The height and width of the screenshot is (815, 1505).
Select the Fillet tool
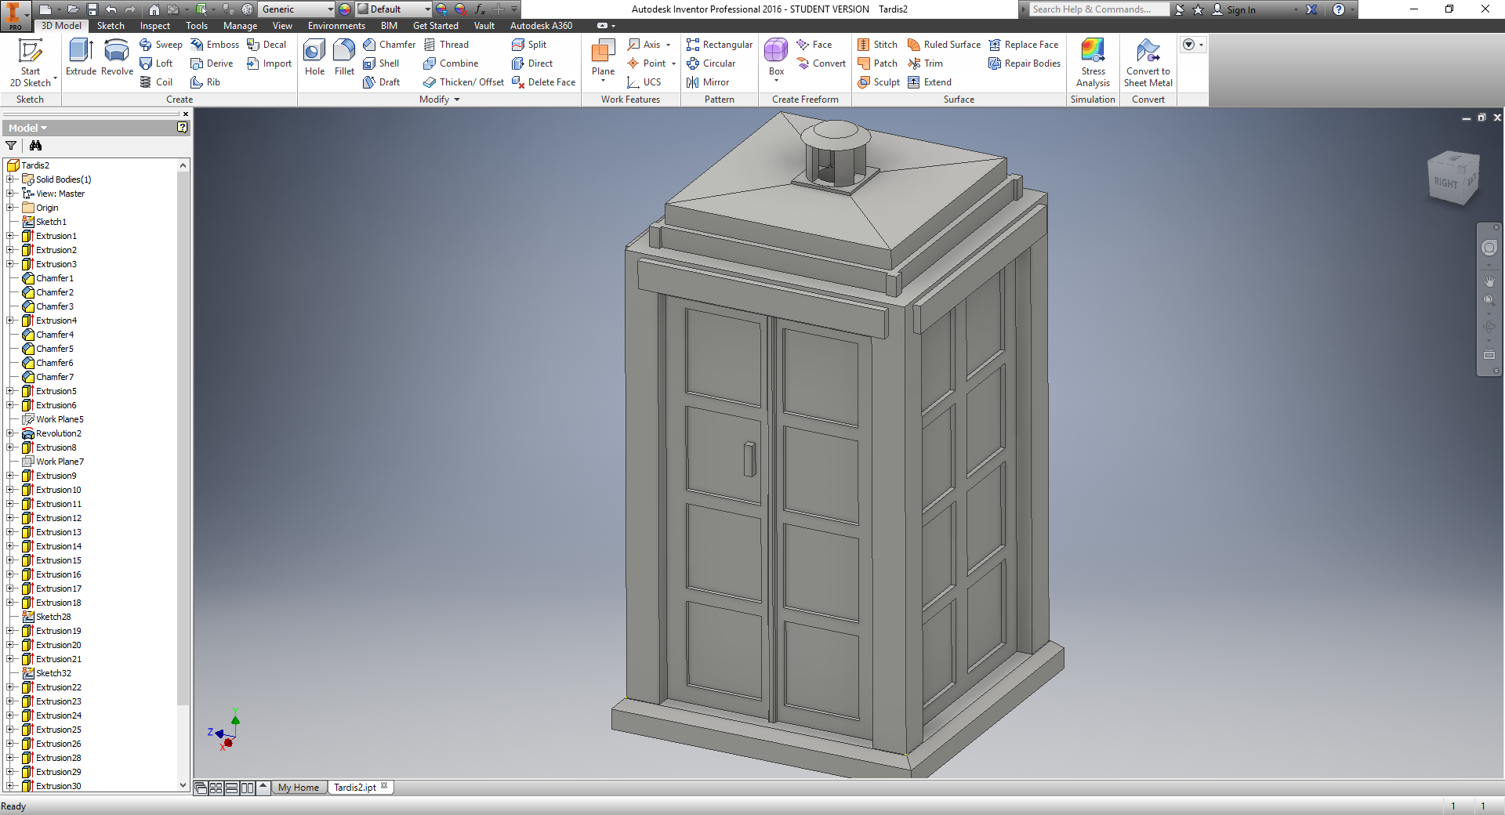pyautogui.click(x=344, y=57)
